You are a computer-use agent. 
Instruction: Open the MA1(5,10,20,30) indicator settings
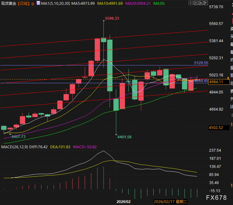(56, 3)
